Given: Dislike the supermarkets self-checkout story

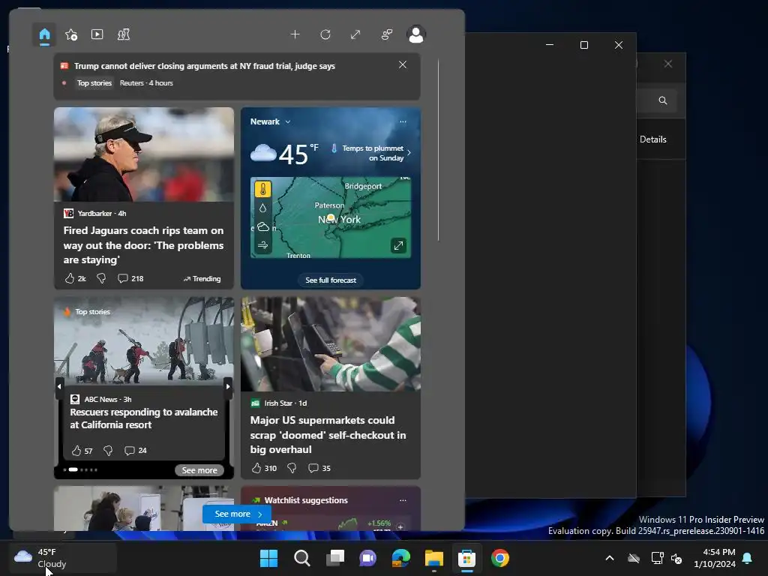Looking at the screenshot, I should (x=292, y=468).
